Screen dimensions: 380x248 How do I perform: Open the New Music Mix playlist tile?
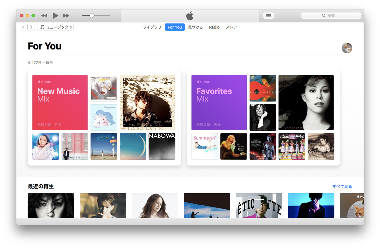point(60,103)
